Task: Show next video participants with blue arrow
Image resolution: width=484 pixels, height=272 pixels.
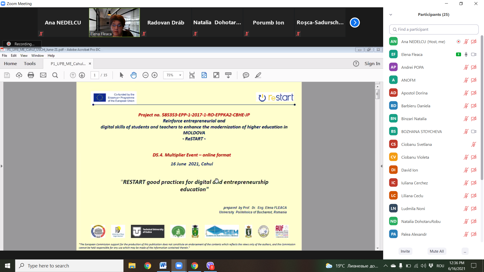Action: (x=355, y=23)
